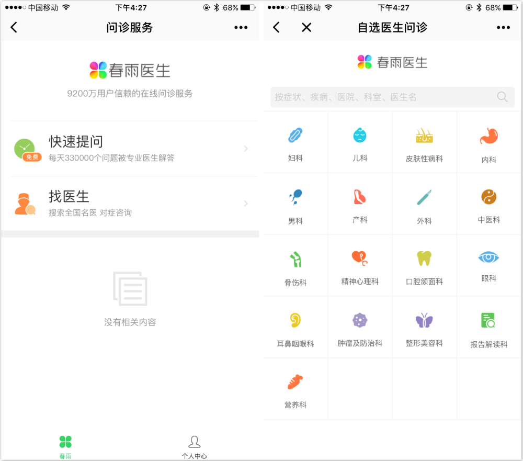Image resolution: width=523 pixels, height=461 pixels.
Task: Select the 眼科 eye icon
Action: point(488,257)
